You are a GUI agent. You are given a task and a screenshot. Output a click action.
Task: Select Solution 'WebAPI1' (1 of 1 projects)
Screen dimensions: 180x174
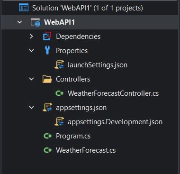(88, 8)
